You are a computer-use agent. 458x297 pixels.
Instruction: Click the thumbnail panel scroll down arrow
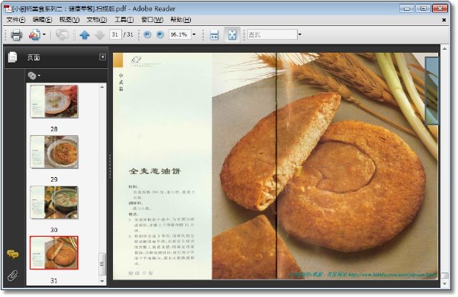102,281
